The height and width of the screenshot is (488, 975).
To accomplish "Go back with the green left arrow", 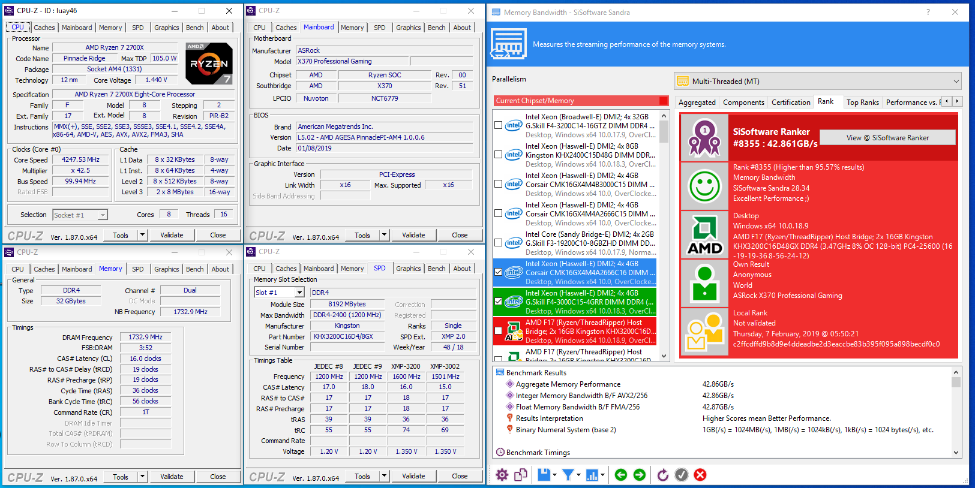I will [x=621, y=475].
